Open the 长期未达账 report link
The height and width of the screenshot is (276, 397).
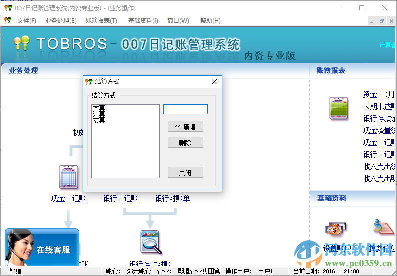tap(379, 106)
